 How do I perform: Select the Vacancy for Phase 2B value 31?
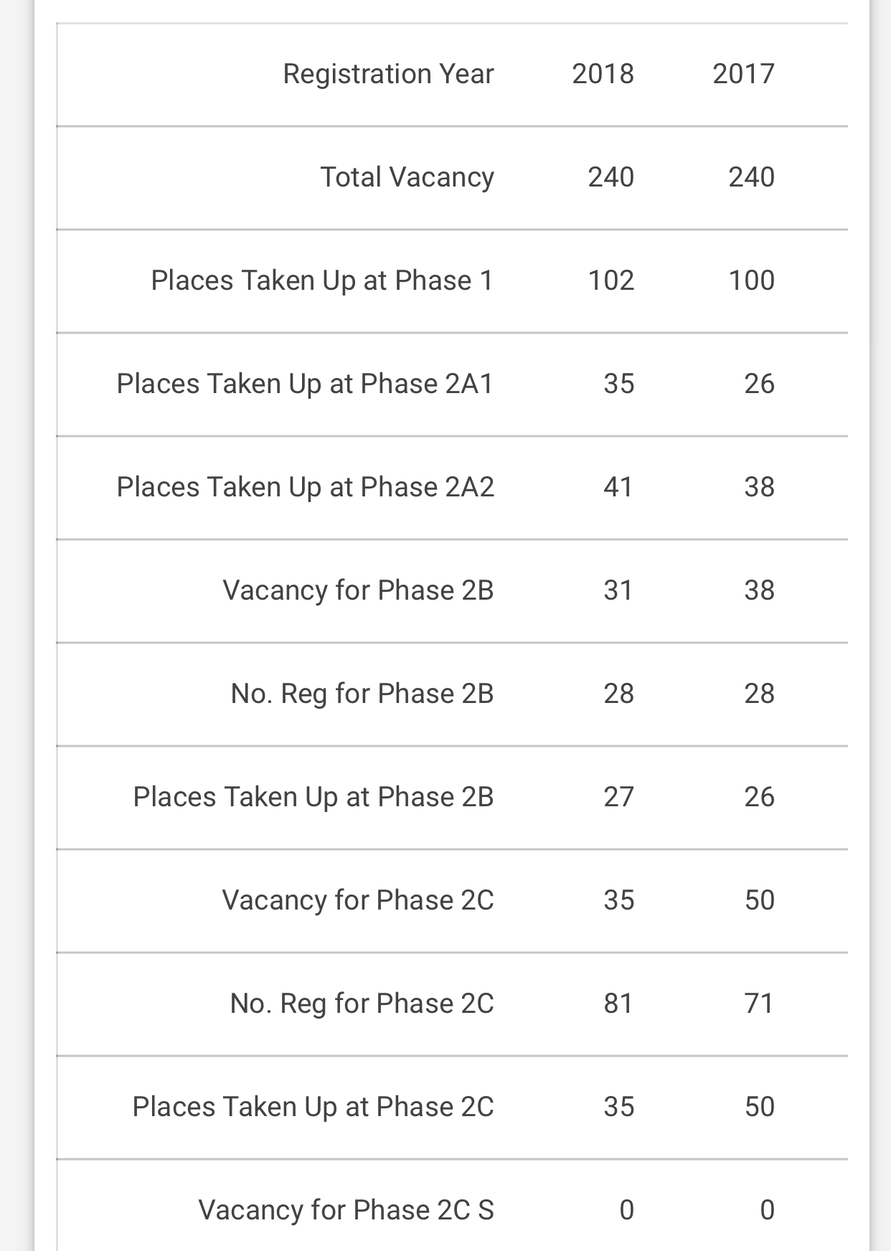tap(618, 590)
